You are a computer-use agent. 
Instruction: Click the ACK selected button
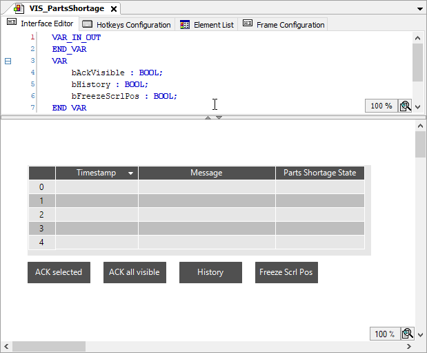59,273
